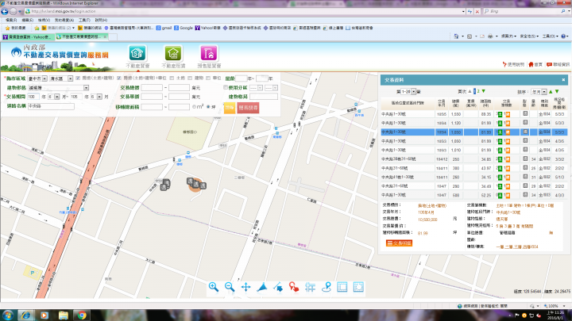The width and height of the screenshot is (572, 321).
Task: Click the Internet Explorer back button
Action: (x=5, y=11)
